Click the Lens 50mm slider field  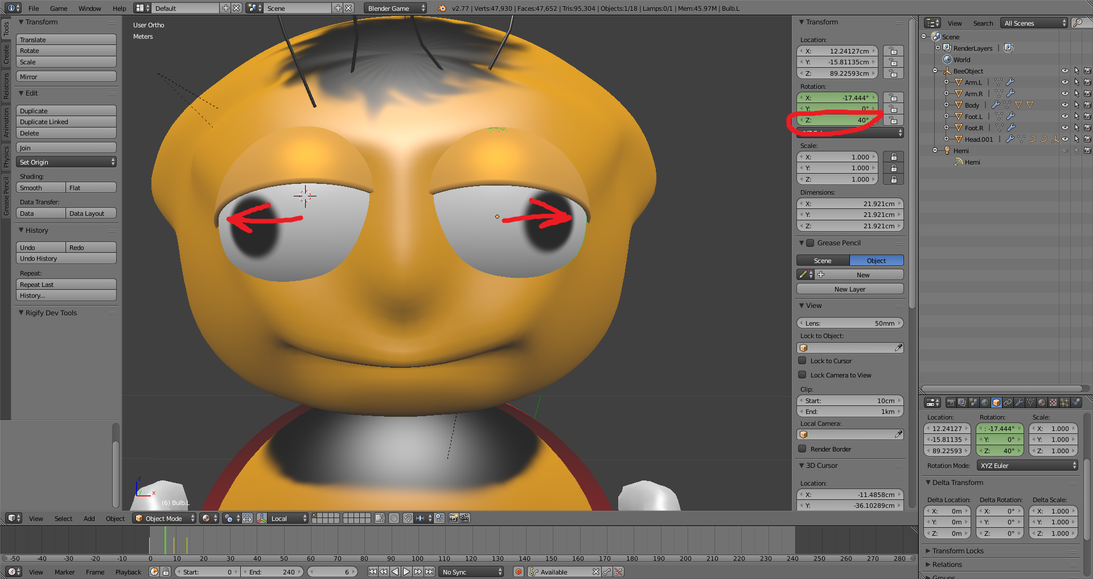pos(850,323)
